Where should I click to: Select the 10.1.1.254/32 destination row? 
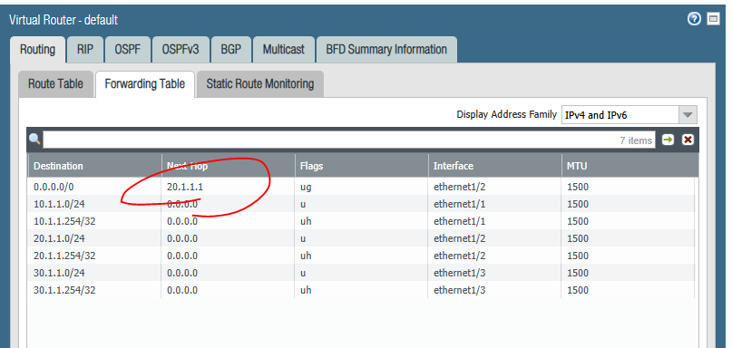360,221
